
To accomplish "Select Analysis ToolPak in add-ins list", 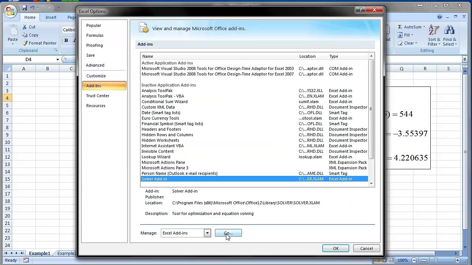I will pyautogui.click(x=254, y=91).
